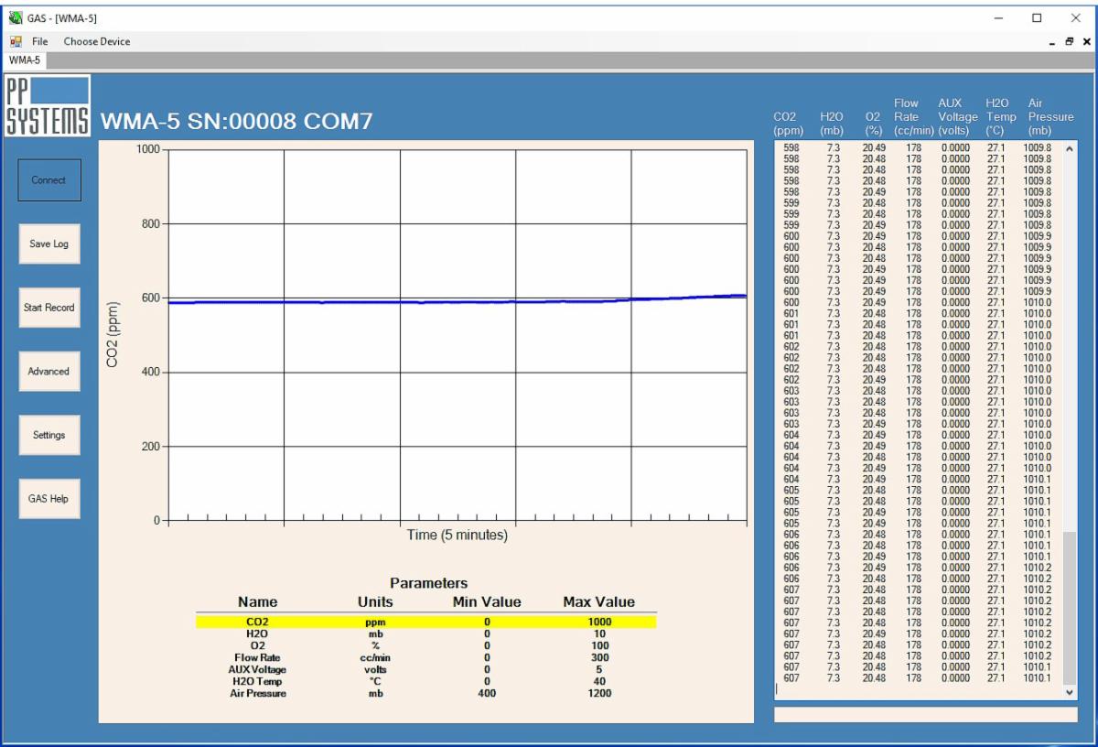This screenshot has width=1098, height=747.
Task: Click the Max Value column header
Action: (x=598, y=602)
